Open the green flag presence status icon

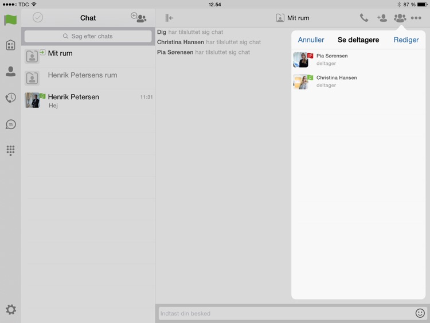pyautogui.click(x=10, y=20)
